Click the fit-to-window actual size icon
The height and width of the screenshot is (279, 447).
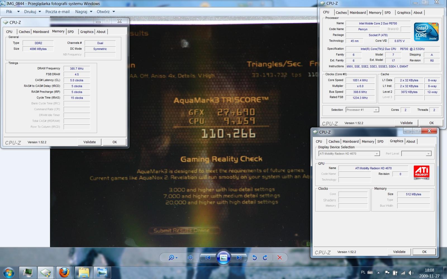tap(190, 258)
